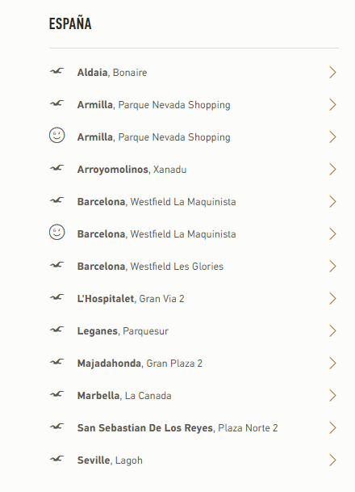The height and width of the screenshot is (492, 355).
Task: Click the seagull icon beside Seville, Lagoh
Action: point(56,459)
